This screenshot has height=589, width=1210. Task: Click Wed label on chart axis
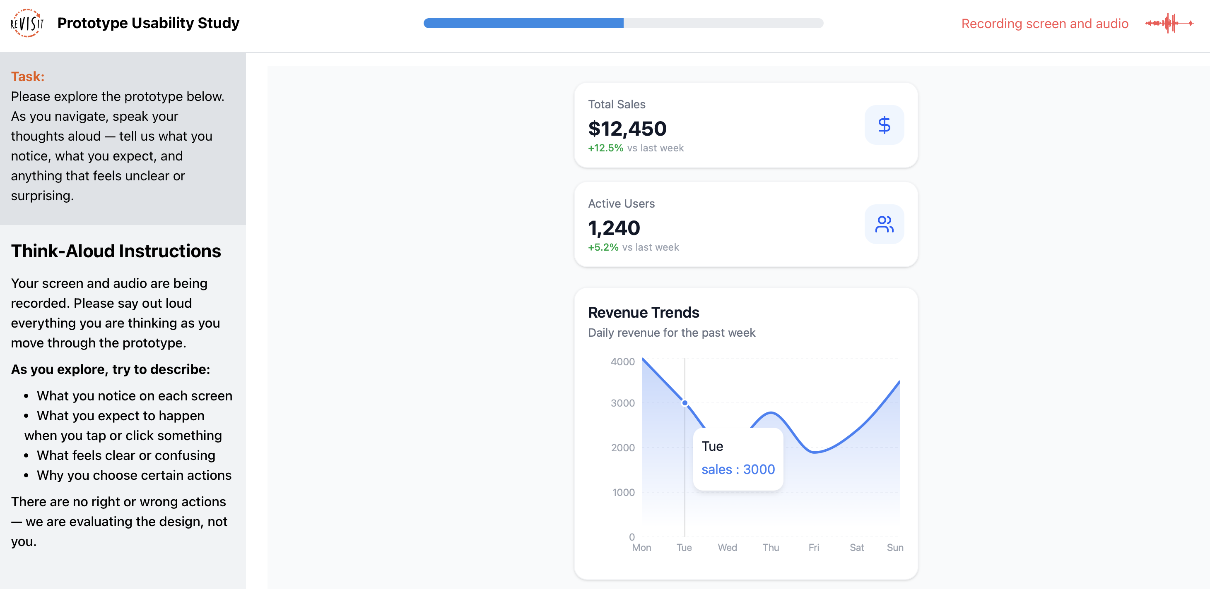[x=727, y=547]
